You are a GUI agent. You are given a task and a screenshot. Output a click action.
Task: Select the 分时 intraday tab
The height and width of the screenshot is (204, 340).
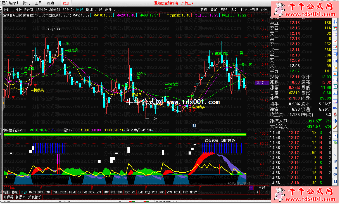(7, 10)
